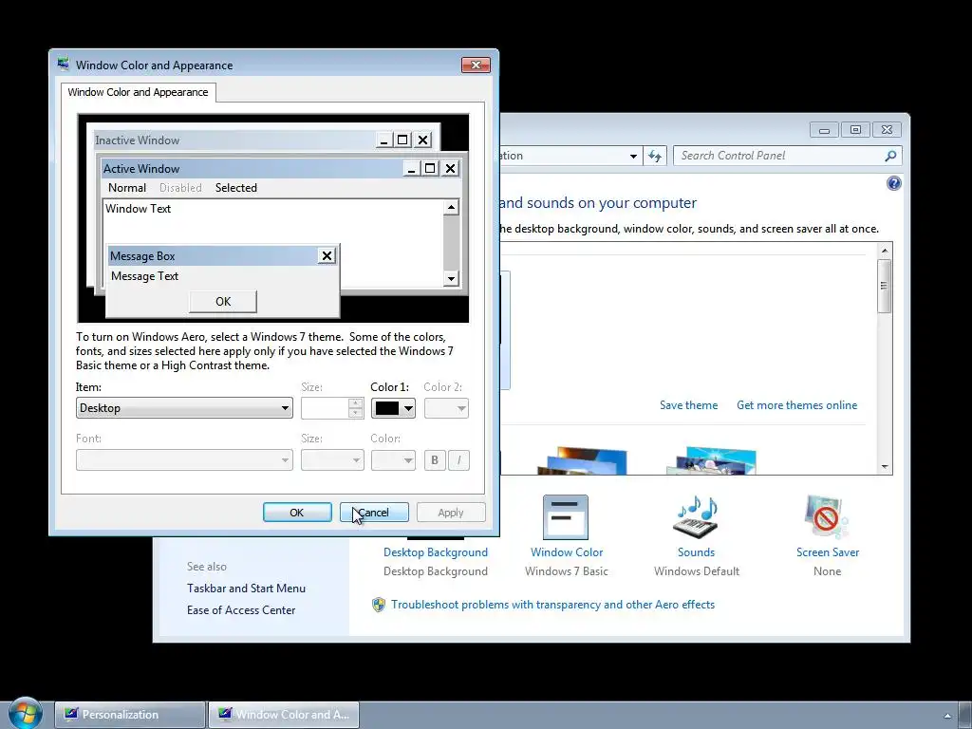This screenshot has height=729, width=972.
Task: Click the Cancel button in dialog
Action: (374, 512)
